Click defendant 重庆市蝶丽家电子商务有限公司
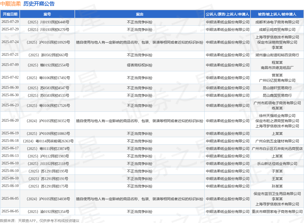The image size is (304, 223). coord(277,212)
